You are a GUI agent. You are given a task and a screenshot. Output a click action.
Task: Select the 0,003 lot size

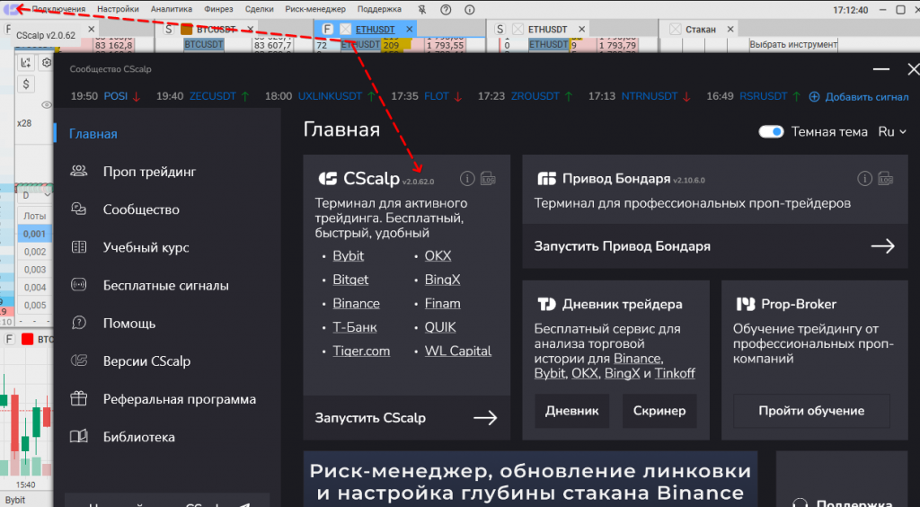click(x=35, y=270)
